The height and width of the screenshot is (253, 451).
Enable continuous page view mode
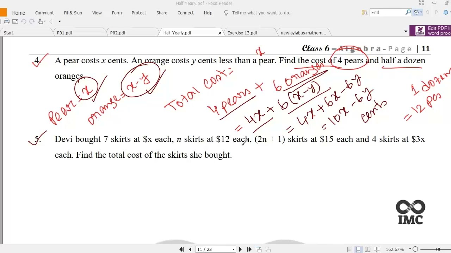(358, 249)
